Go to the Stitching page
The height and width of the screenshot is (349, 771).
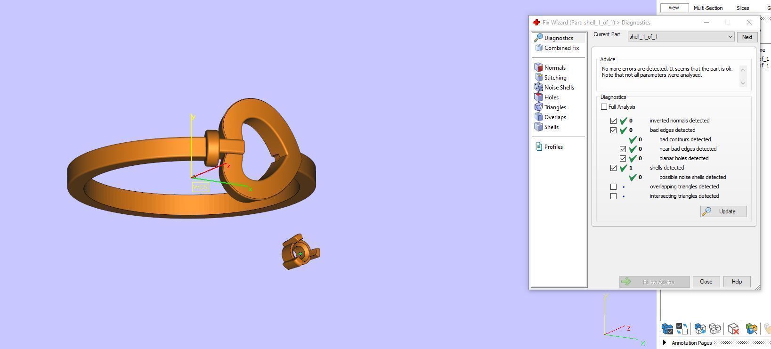click(x=551, y=78)
